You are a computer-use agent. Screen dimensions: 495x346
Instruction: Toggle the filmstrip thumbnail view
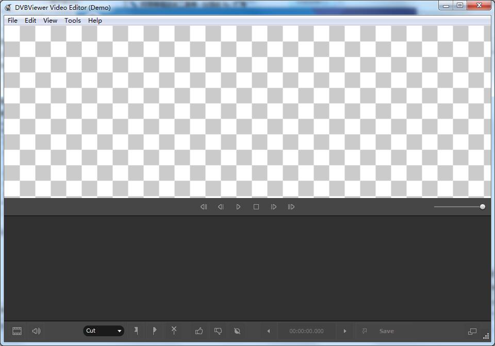point(16,331)
